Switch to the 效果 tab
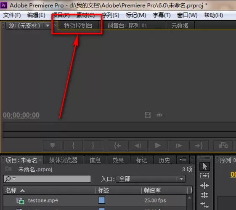 point(118,160)
